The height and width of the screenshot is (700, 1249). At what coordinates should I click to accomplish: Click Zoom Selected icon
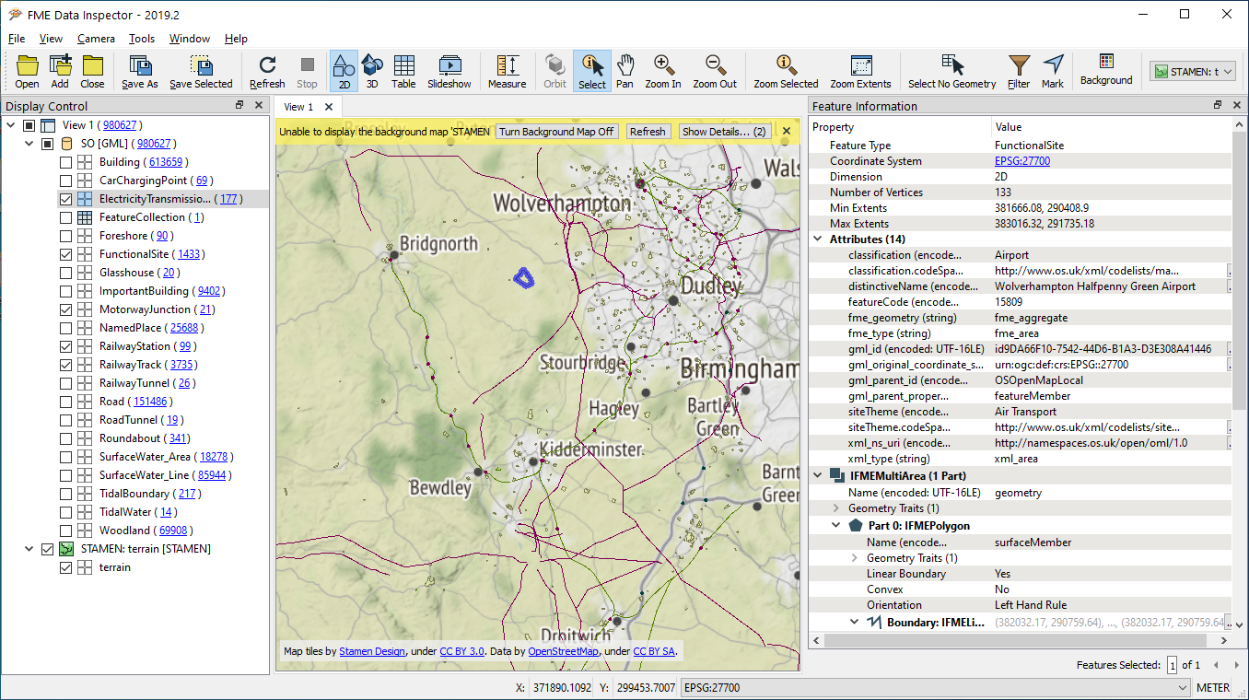[x=786, y=72]
